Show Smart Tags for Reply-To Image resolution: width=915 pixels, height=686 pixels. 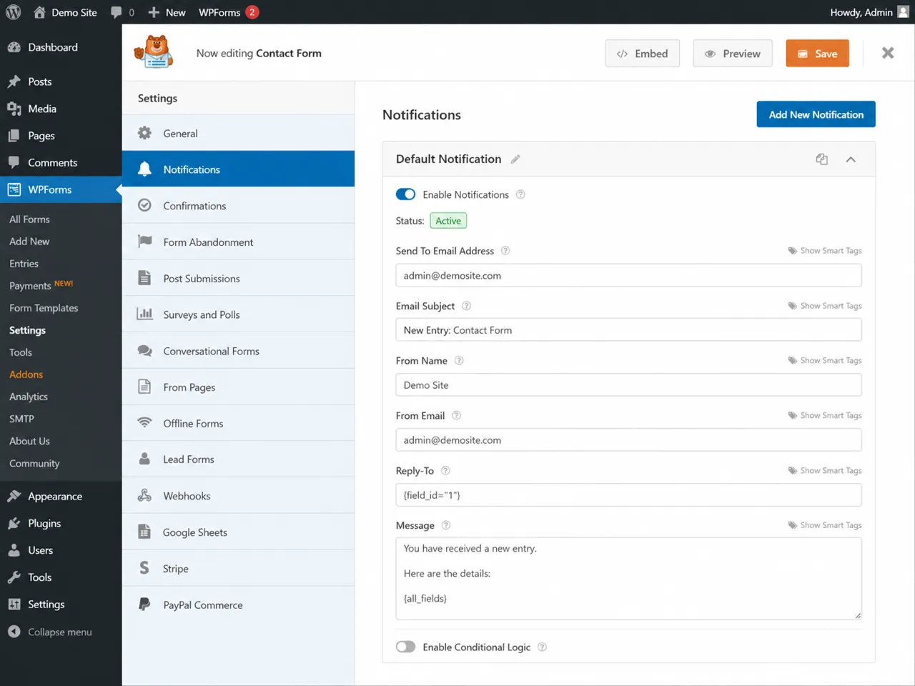(825, 470)
